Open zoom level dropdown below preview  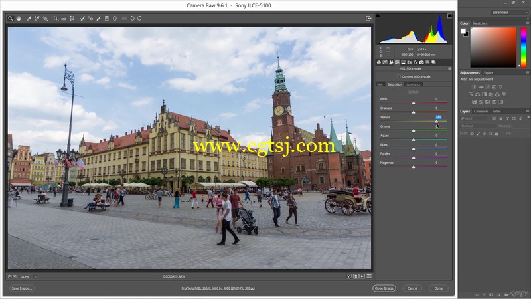tap(35, 276)
